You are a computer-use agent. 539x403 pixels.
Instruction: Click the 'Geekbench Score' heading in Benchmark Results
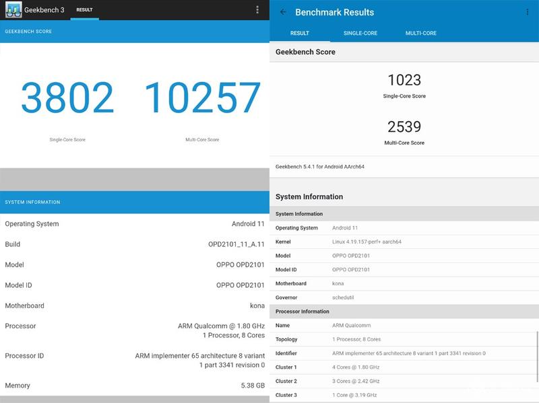coord(305,52)
